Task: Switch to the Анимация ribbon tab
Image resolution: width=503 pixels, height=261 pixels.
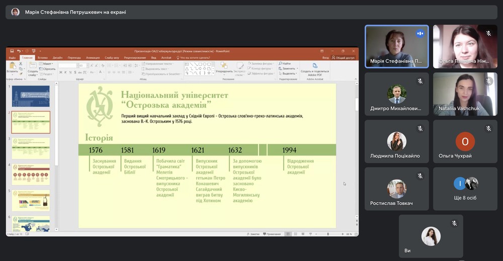Action: [93, 58]
